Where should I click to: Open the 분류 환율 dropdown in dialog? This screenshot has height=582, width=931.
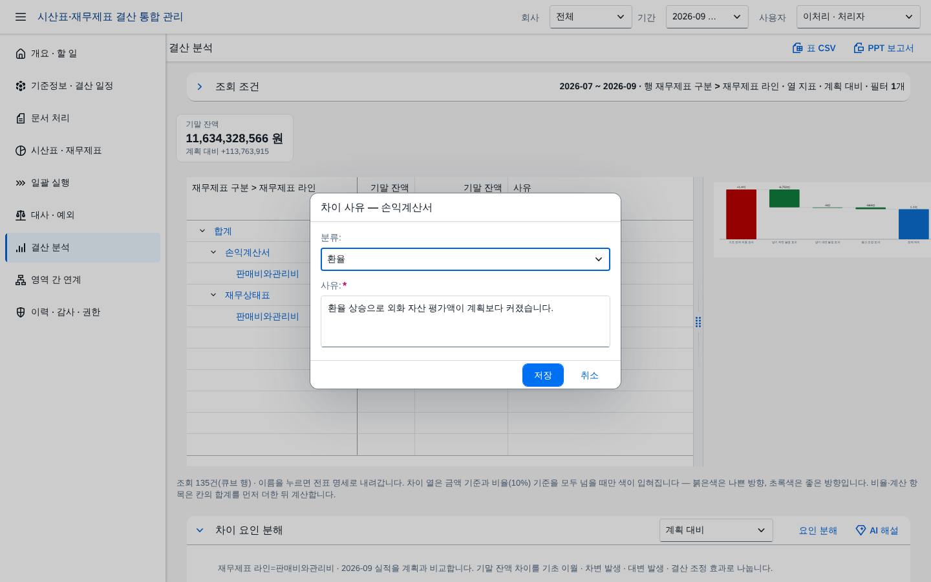[x=465, y=259]
